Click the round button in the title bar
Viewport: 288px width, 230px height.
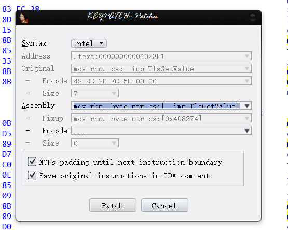tap(253, 18)
